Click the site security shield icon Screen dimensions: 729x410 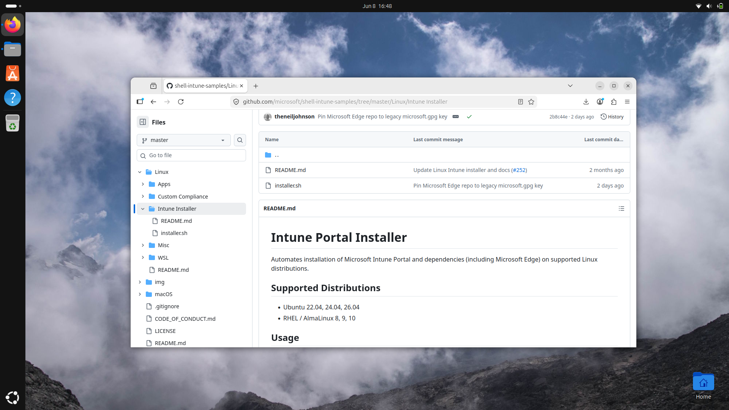click(x=236, y=102)
